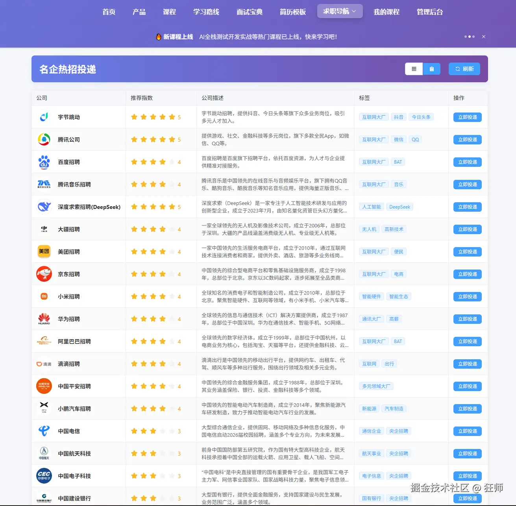Image resolution: width=516 pixels, height=506 pixels.
Task: Click the announcement text about AI全栈测试开发
Action: click(268, 37)
